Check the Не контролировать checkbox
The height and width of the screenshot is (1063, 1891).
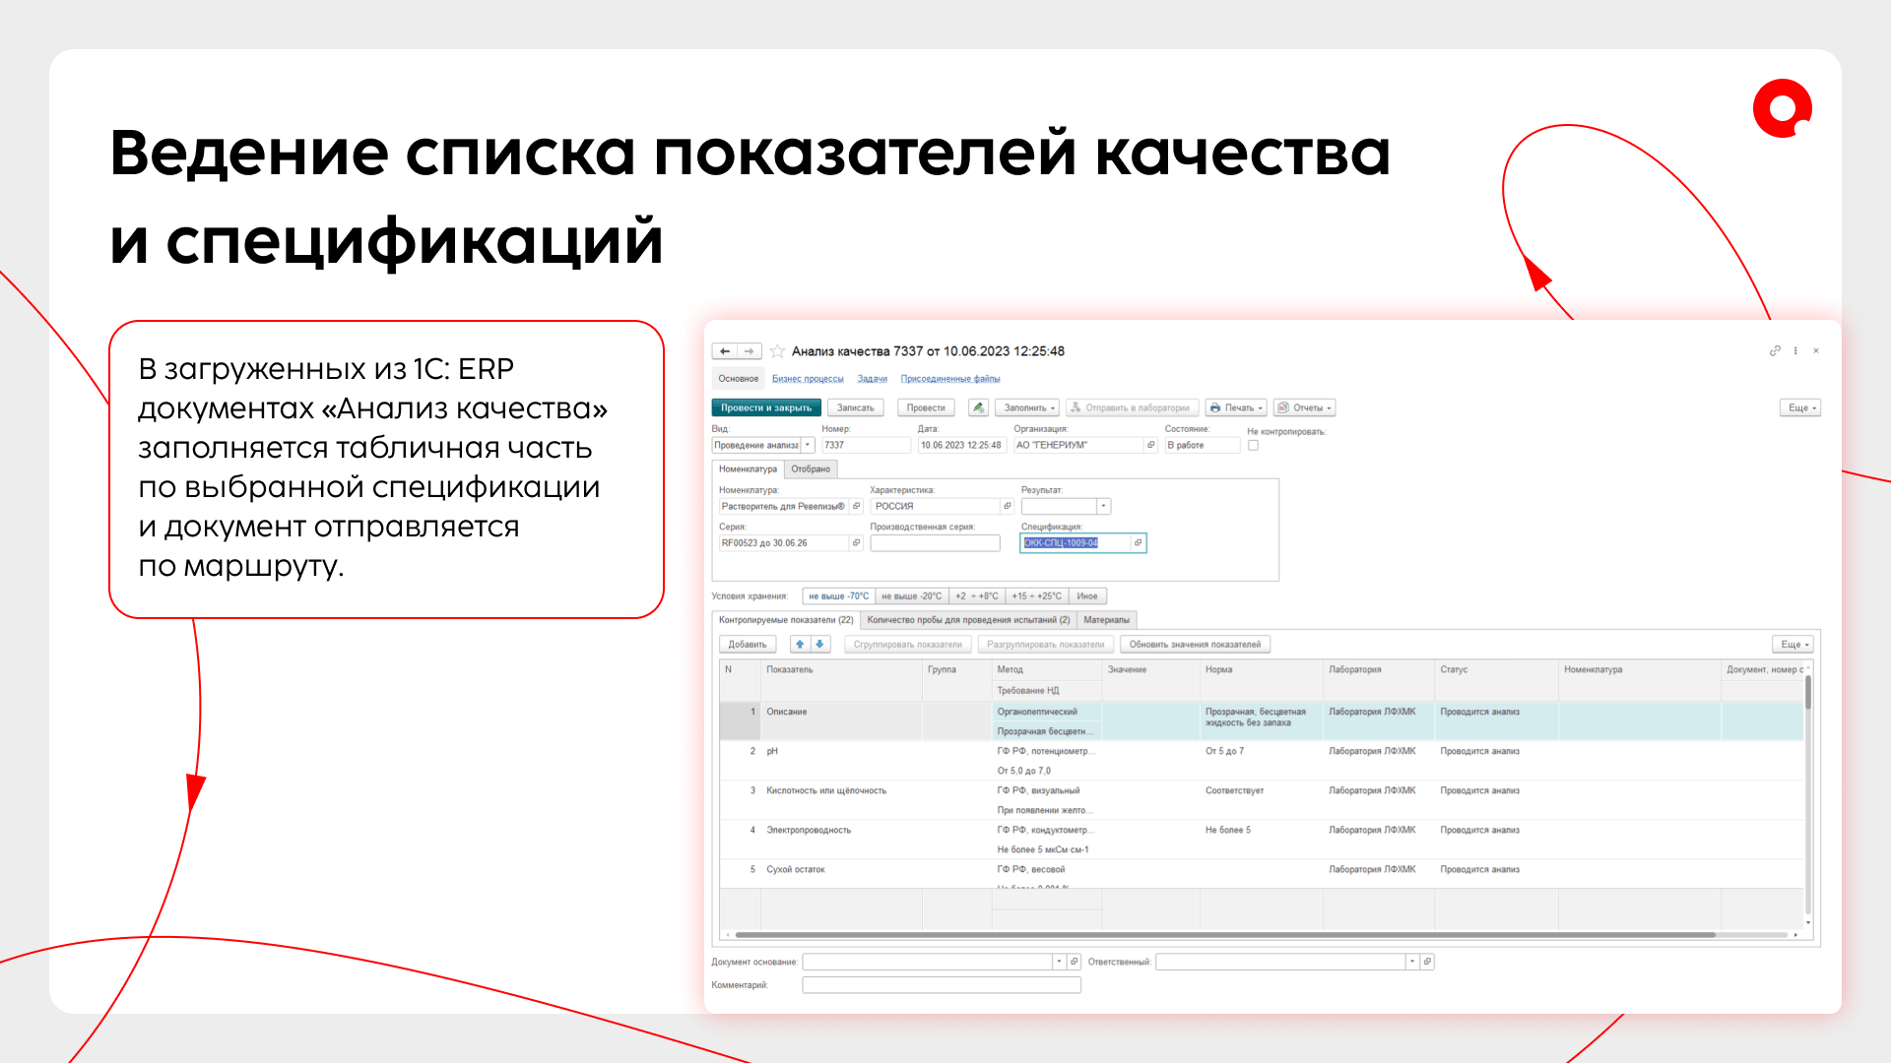1253,445
